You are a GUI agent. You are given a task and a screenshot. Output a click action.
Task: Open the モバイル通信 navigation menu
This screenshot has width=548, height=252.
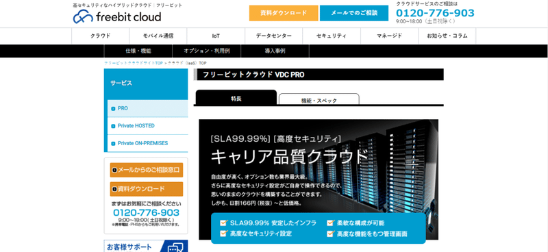tap(158, 36)
